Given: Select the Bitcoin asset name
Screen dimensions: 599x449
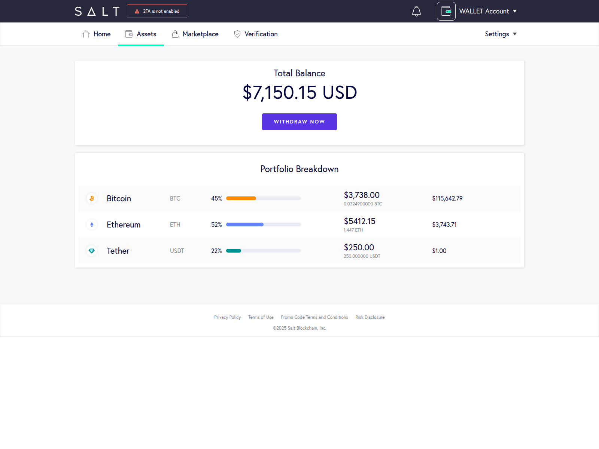Looking at the screenshot, I should tap(119, 198).
